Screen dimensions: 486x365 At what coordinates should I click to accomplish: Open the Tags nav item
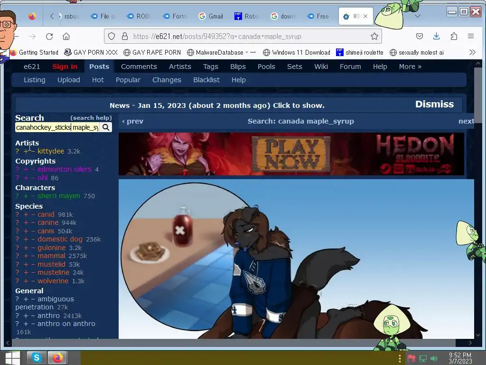tap(210, 67)
